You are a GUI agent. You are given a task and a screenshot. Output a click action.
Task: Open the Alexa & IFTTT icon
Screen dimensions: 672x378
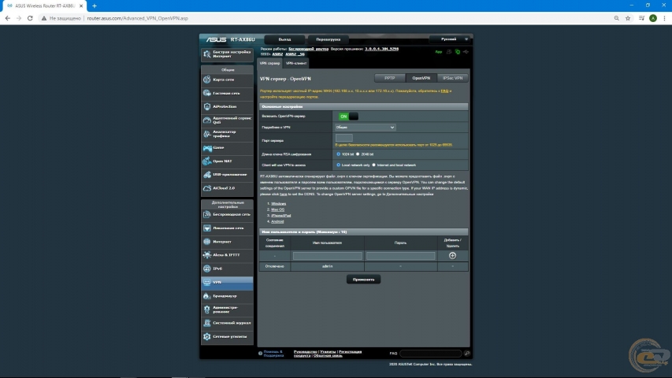[207, 255]
